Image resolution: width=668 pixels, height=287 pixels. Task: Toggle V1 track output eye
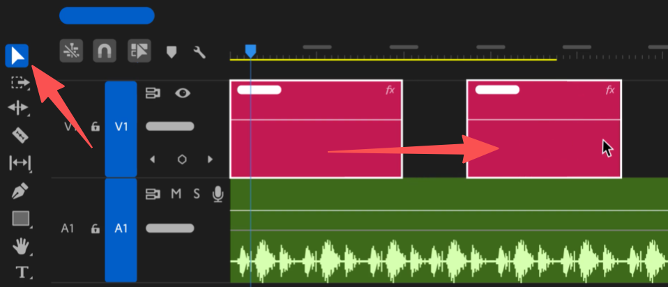(183, 93)
